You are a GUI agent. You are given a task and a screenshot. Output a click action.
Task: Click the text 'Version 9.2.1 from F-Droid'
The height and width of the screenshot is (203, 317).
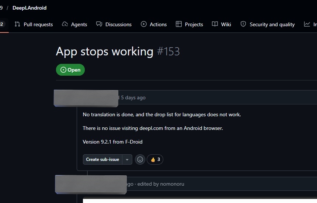(112, 142)
